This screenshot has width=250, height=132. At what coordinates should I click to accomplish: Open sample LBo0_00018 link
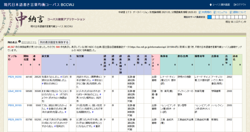click(15, 91)
